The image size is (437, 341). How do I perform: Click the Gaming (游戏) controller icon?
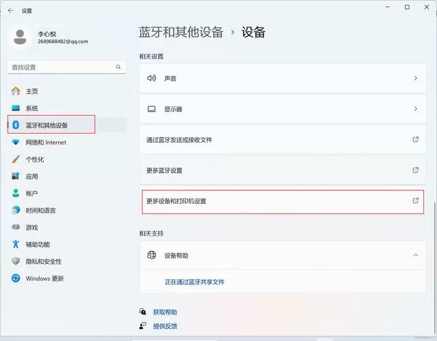point(16,227)
